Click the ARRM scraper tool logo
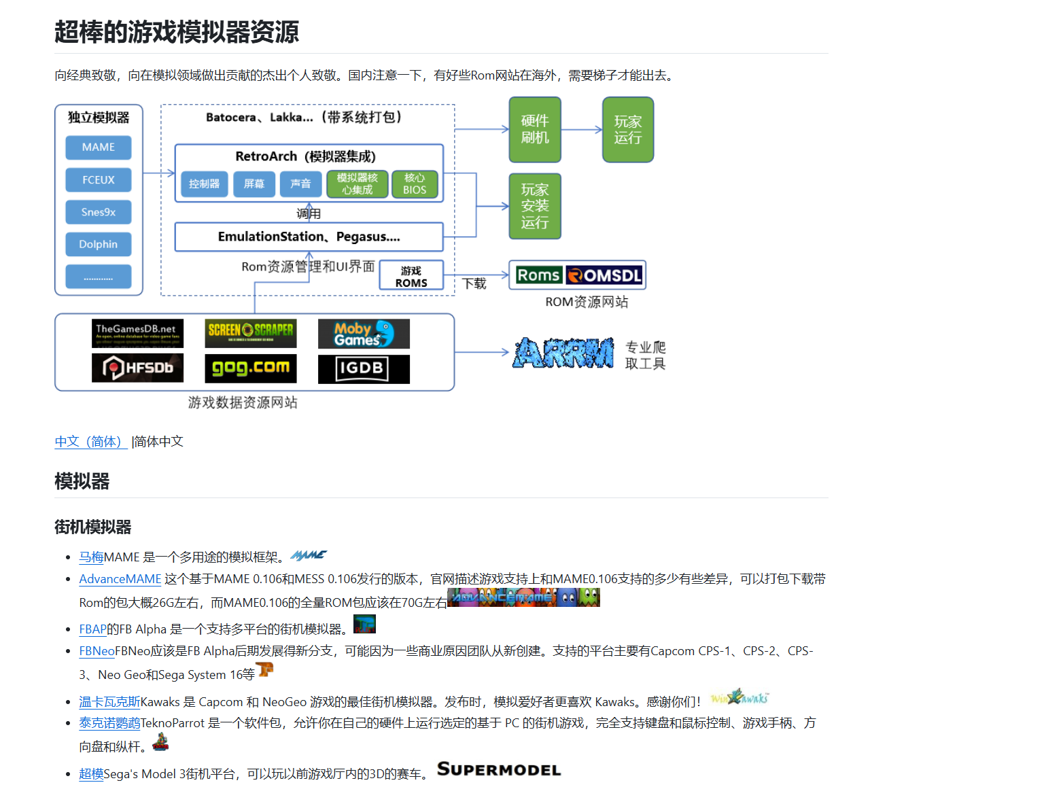This screenshot has height=787, width=1044. pos(563,353)
